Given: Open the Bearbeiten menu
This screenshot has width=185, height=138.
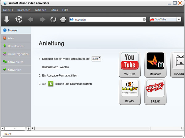Looking at the screenshot, I should pos(24,10).
